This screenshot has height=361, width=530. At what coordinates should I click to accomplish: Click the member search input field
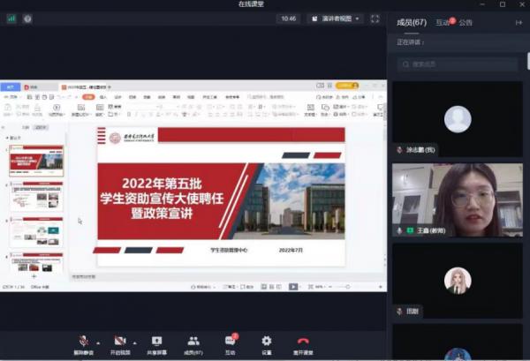click(x=458, y=64)
